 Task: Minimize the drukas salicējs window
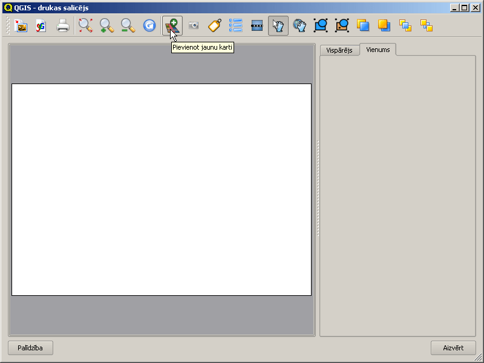[454, 8]
